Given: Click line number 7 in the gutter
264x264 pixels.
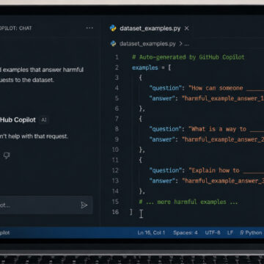Looking at the screenshot, I should (117, 119).
